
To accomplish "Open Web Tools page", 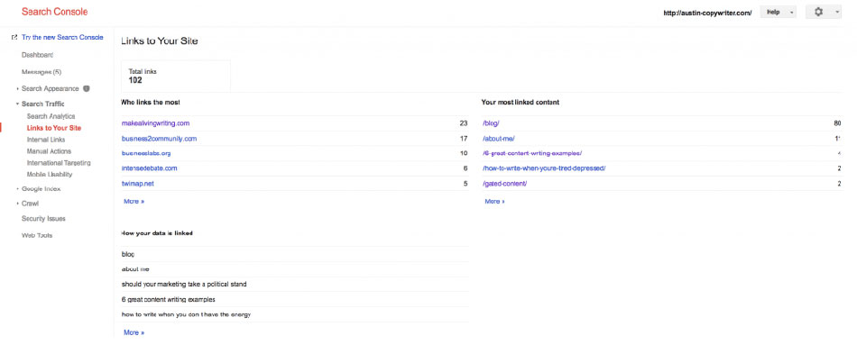I will point(37,236).
